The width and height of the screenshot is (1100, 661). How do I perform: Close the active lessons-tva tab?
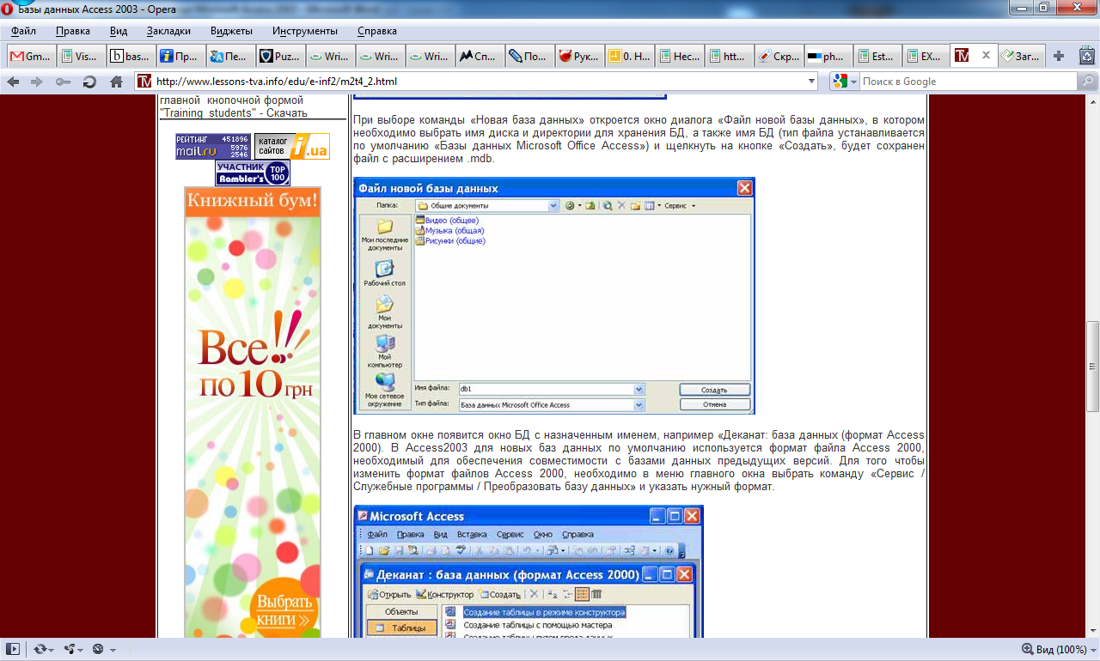tap(986, 56)
